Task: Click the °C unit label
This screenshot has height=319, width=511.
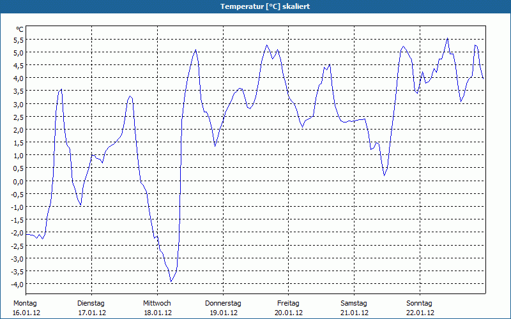Action: [20, 29]
